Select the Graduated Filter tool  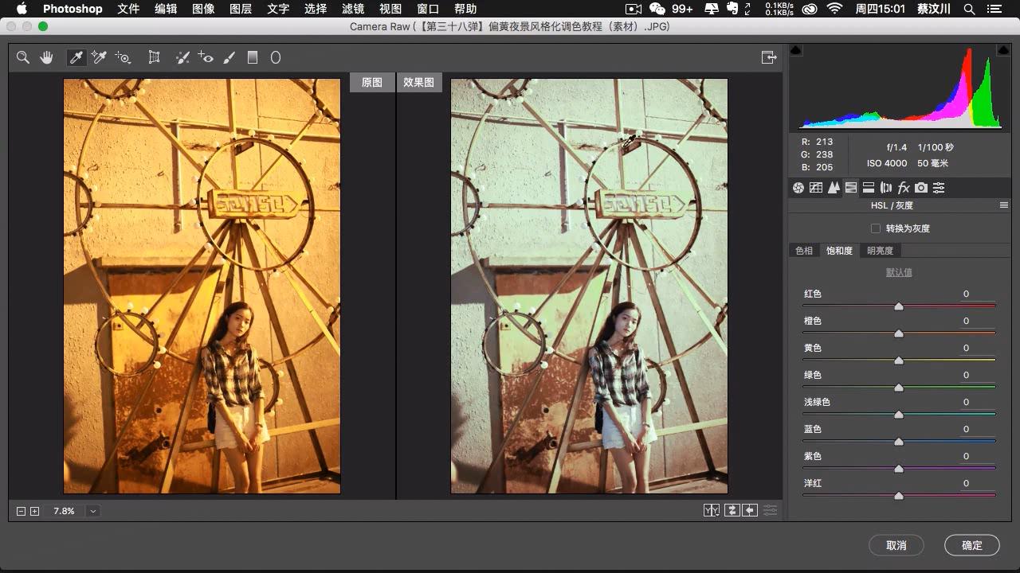point(253,57)
